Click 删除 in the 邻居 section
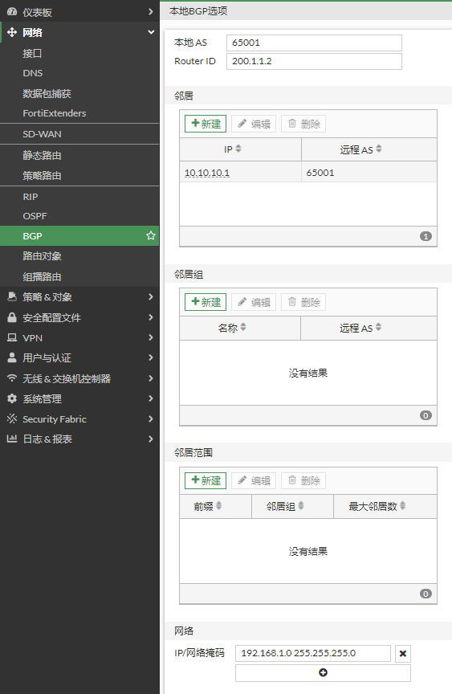Viewport: 452px width, 694px height. tap(303, 124)
